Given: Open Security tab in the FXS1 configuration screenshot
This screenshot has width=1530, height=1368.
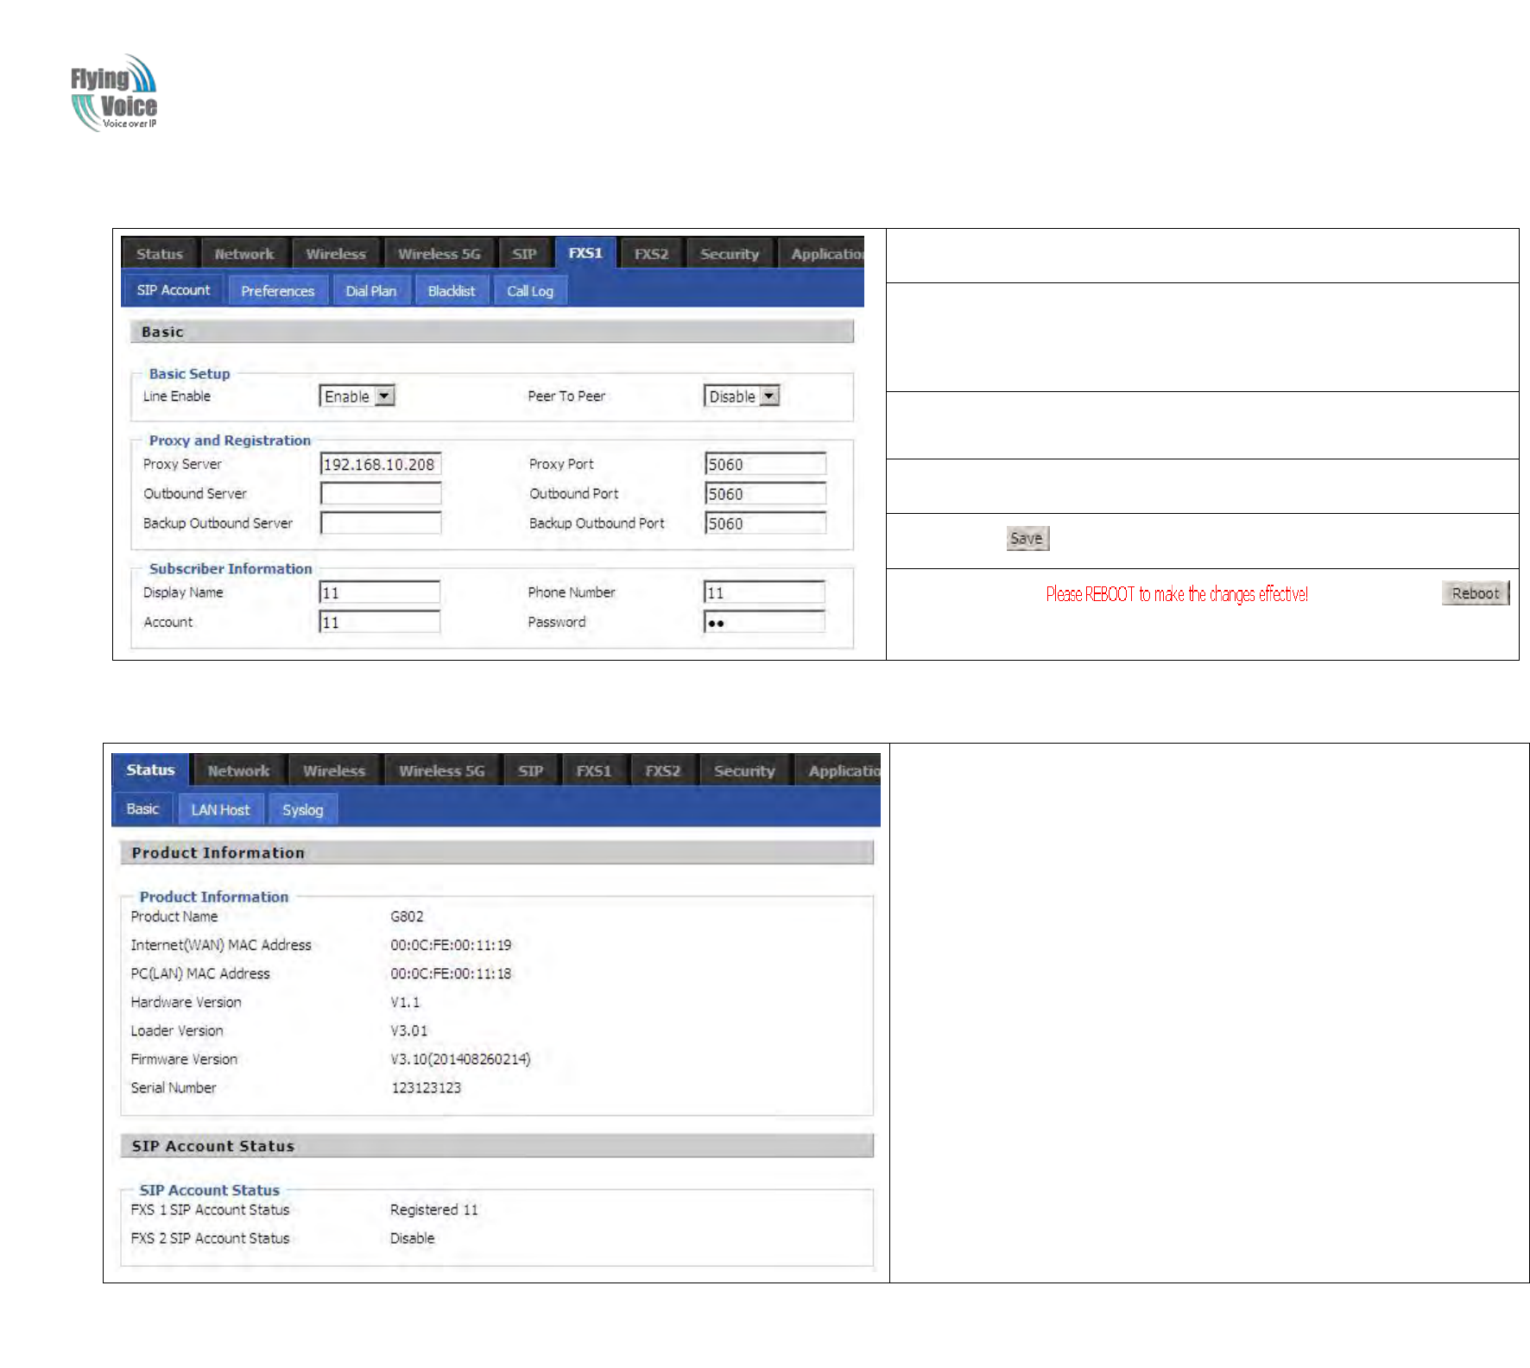Looking at the screenshot, I should click(730, 254).
